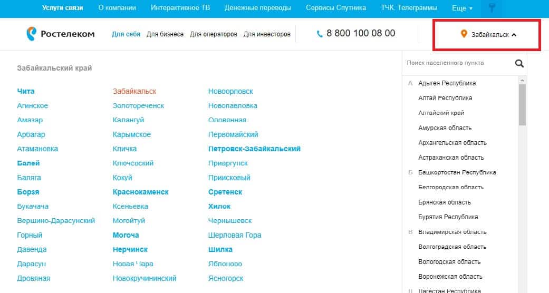Open Денежные переводы in top menu
549x293 pixels.
pos(257,8)
